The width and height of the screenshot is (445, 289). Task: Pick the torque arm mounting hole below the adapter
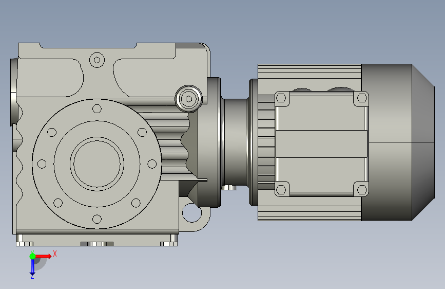pos(192,212)
